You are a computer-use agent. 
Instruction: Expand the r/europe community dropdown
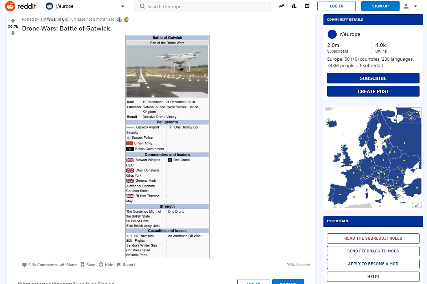coord(123,6)
